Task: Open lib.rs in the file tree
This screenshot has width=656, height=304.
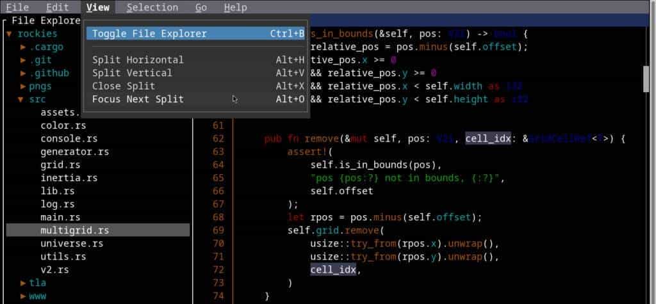Action: pos(57,191)
